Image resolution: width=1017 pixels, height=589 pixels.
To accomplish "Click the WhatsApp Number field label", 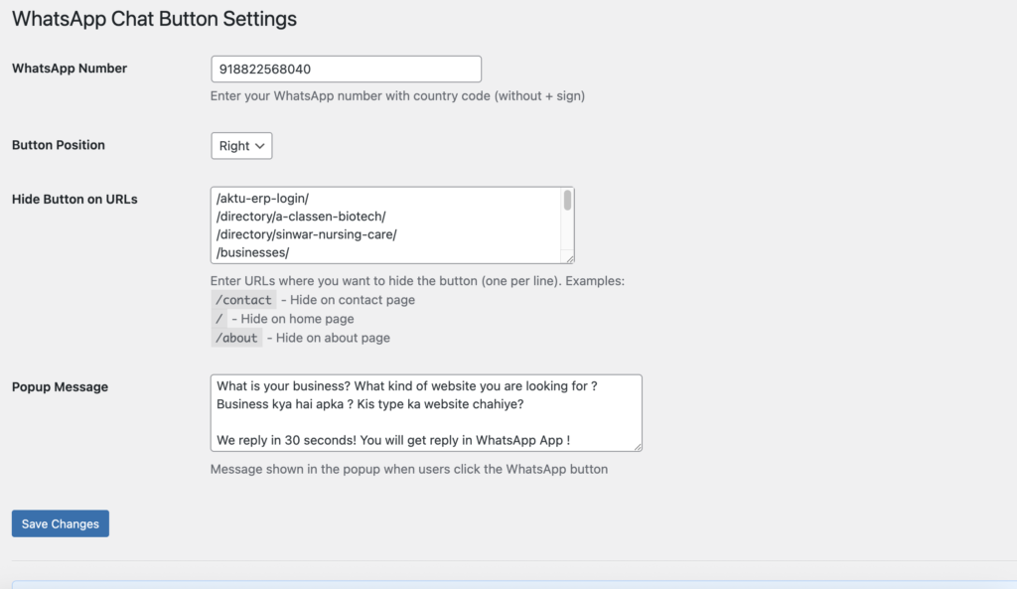I will point(70,69).
